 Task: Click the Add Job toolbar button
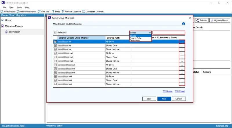(43, 12)
